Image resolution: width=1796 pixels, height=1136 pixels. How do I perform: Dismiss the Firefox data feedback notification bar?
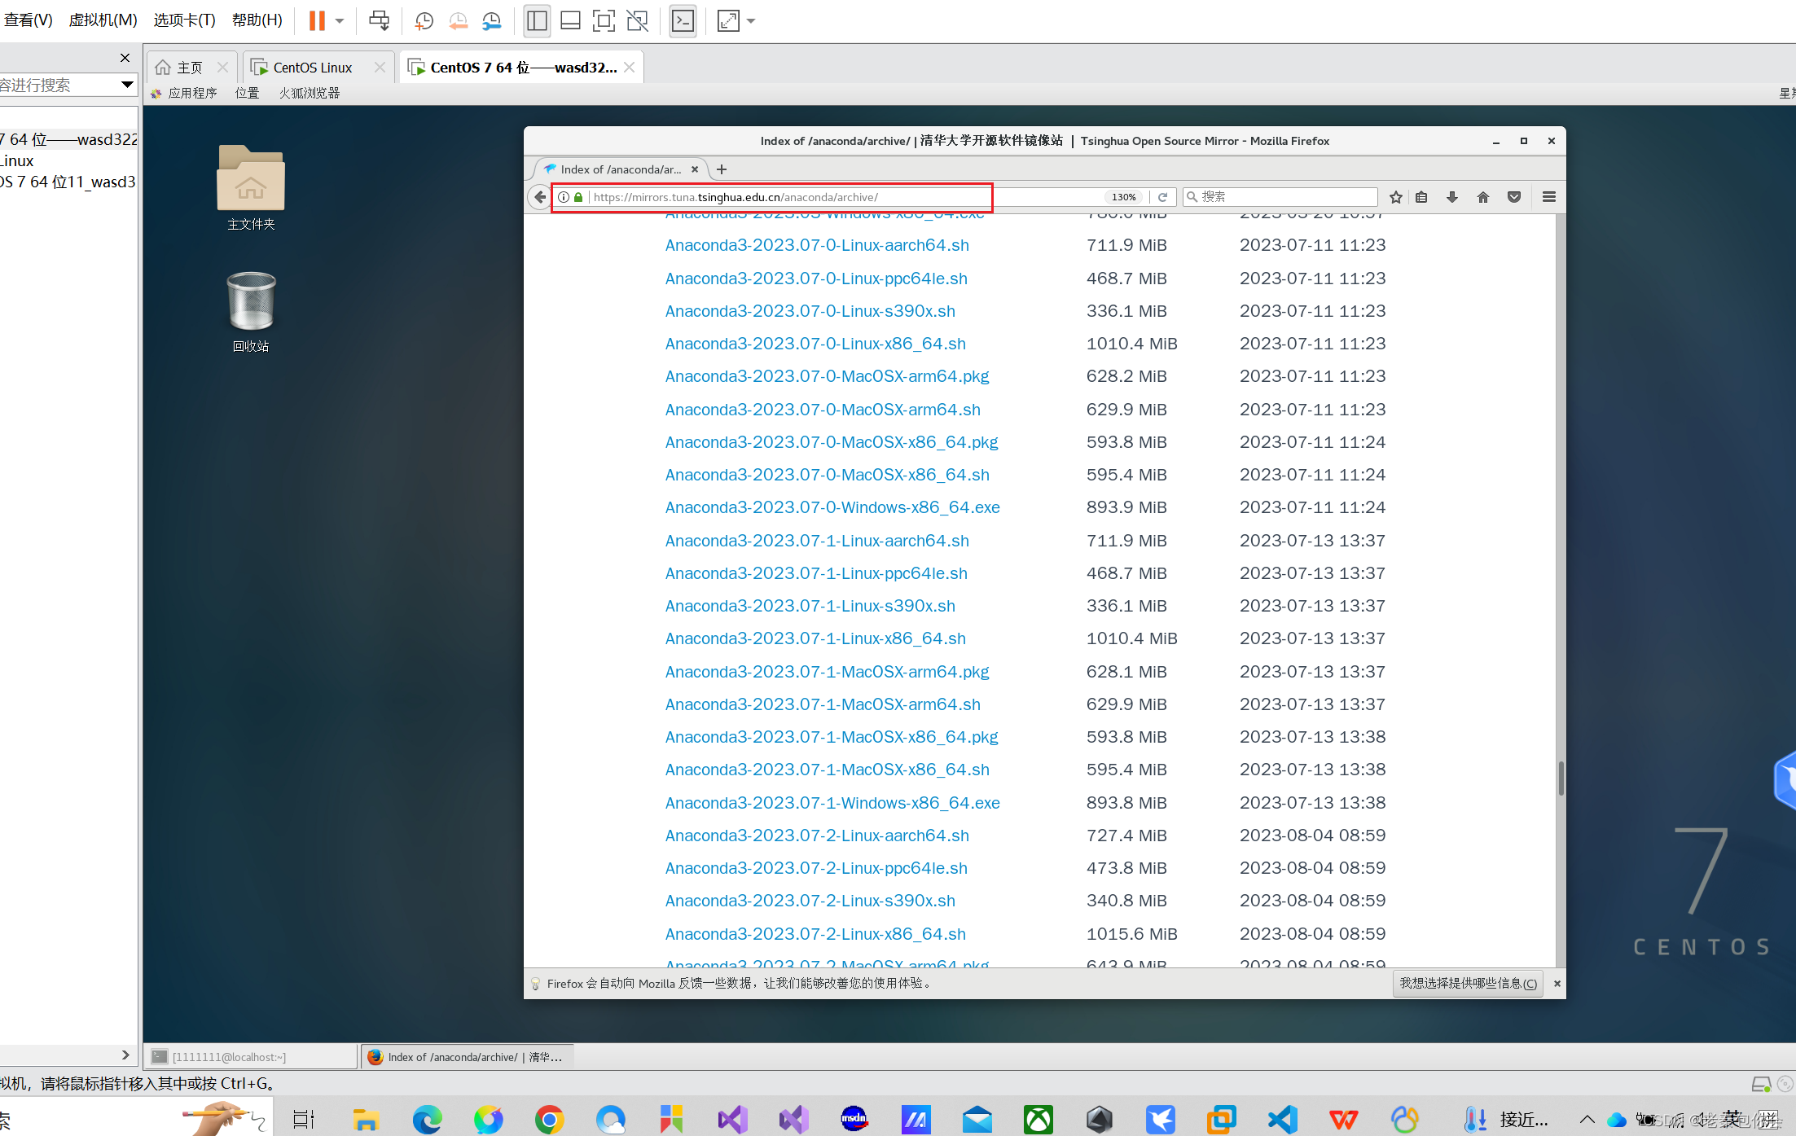tap(1557, 984)
